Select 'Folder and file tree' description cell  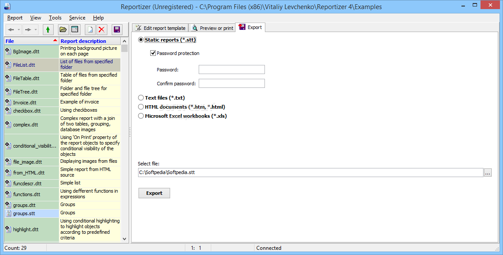pos(90,91)
